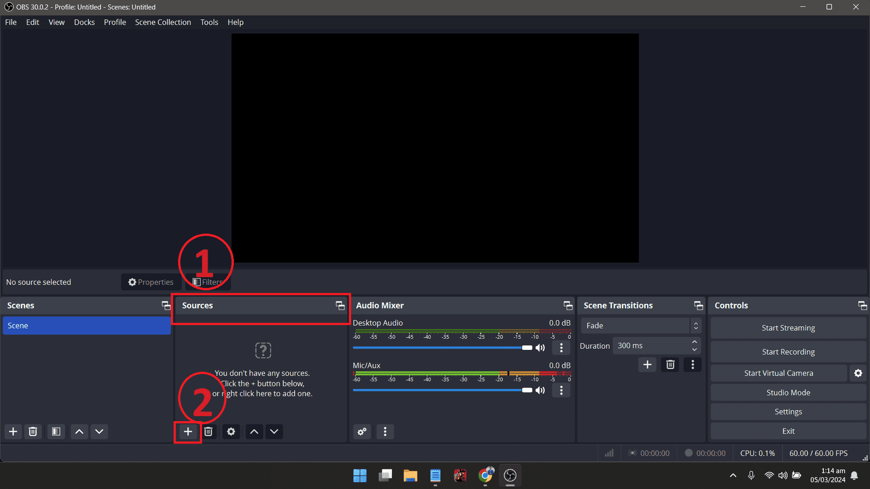870x489 pixels.
Task: Click the remove source trash icon
Action: 208,431
